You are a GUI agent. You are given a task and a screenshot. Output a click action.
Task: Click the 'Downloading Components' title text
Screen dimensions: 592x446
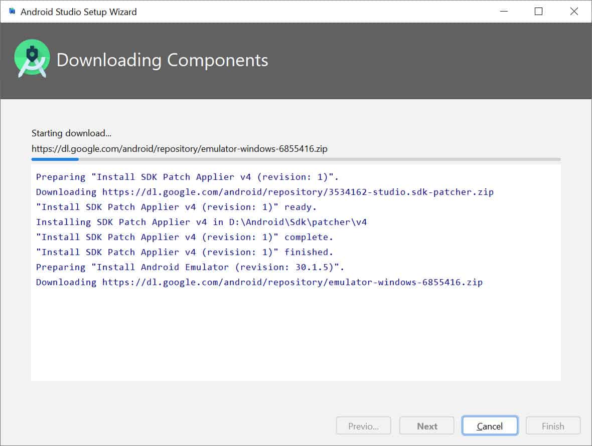[x=163, y=60]
